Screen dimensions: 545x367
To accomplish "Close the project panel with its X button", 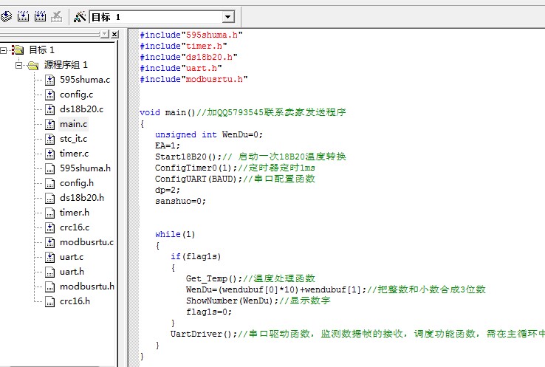I will pyautogui.click(x=114, y=34).
